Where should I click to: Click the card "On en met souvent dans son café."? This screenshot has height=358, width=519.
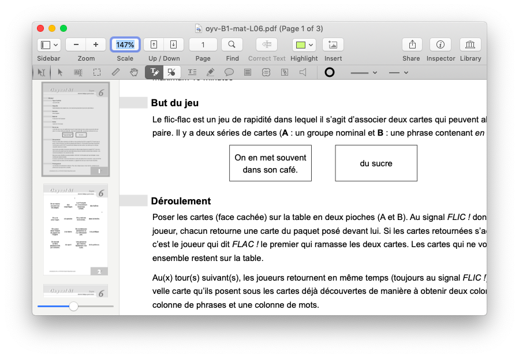270,163
